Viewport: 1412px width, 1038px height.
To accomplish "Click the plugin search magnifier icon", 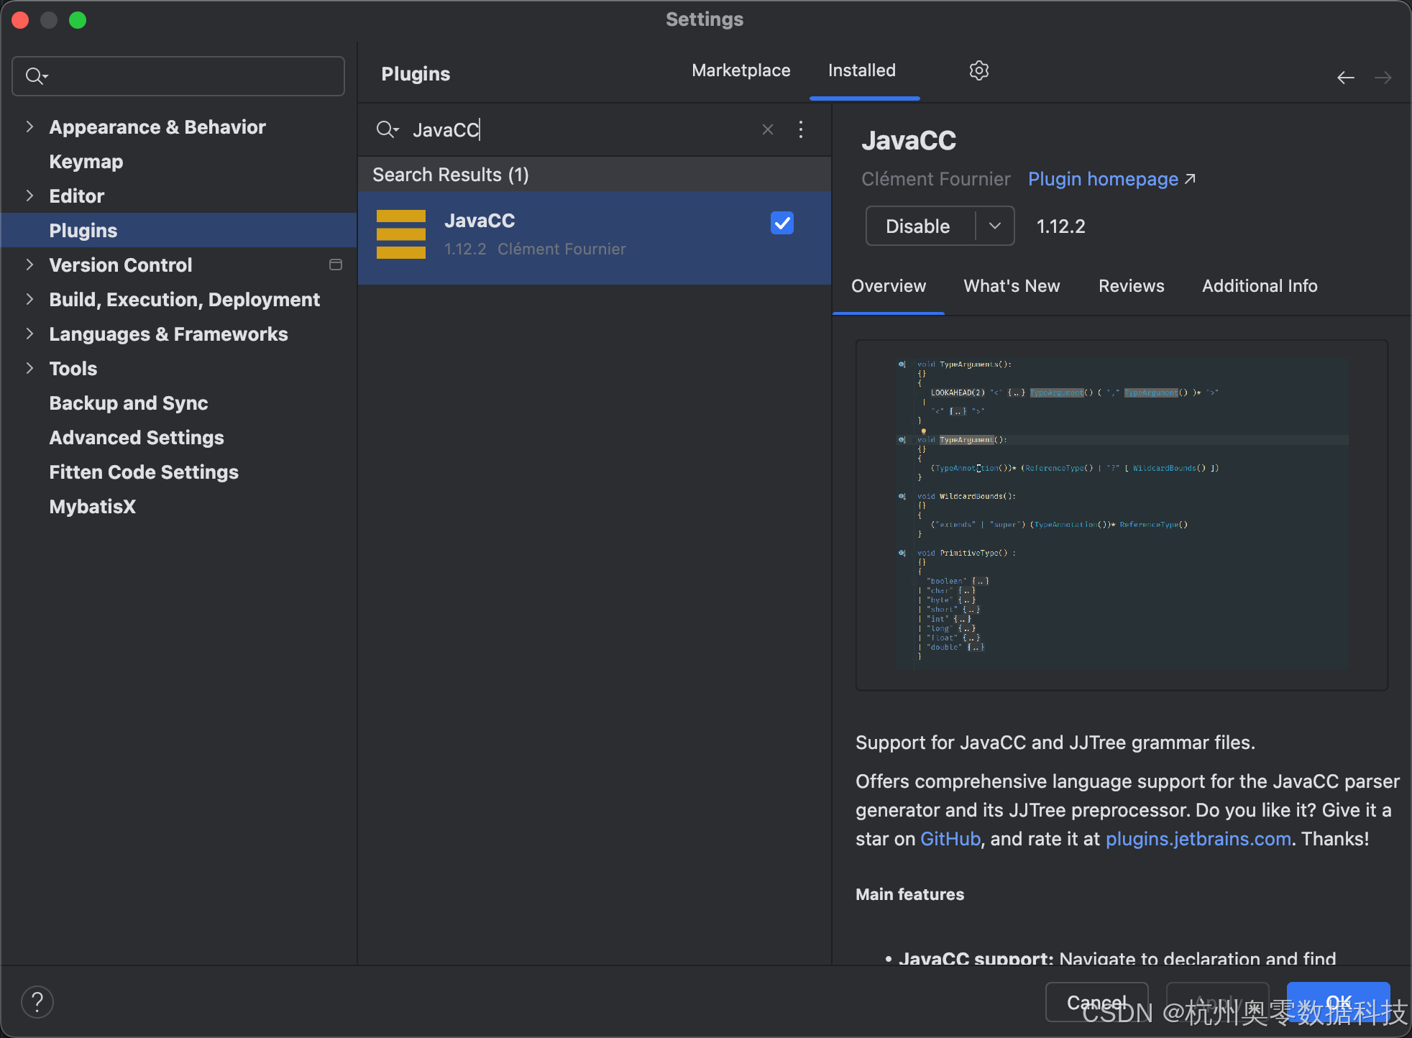I will click(x=387, y=129).
